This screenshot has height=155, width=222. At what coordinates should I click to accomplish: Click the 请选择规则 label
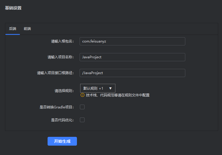[x=64, y=91]
